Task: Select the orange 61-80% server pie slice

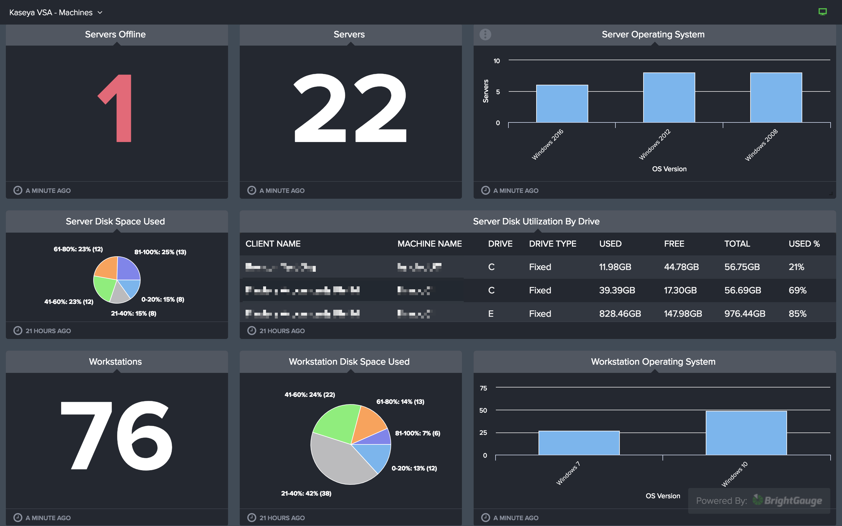Action: coord(107,269)
